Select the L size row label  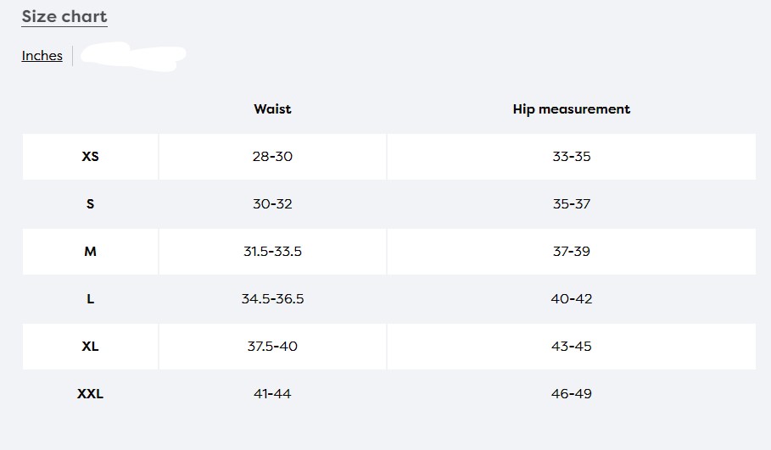pyautogui.click(x=90, y=299)
